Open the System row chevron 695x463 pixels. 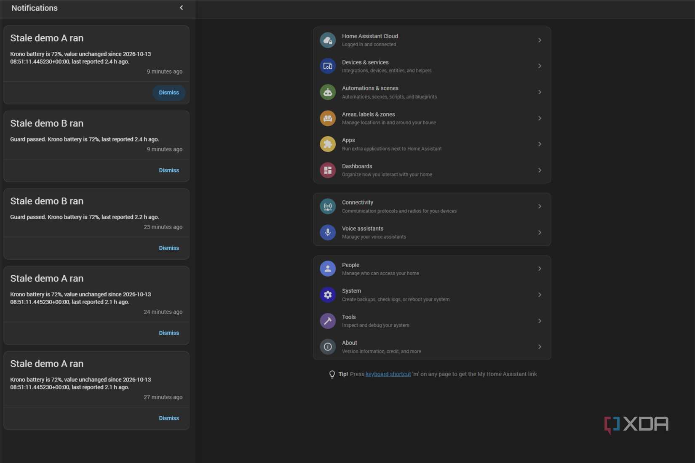pos(540,295)
